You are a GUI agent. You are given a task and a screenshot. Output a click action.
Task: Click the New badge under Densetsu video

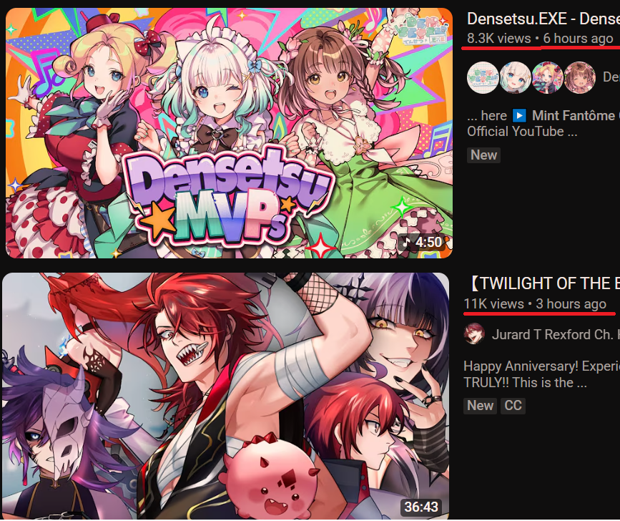click(x=483, y=155)
